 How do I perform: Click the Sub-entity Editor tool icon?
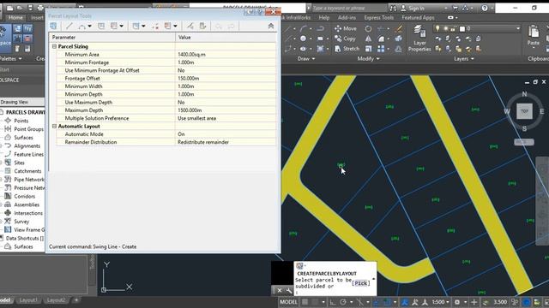pos(202,27)
